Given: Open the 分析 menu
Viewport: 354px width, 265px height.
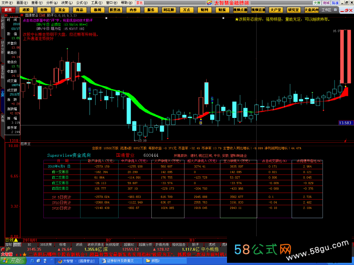Looking at the screenshot, I should tap(51, 3).
